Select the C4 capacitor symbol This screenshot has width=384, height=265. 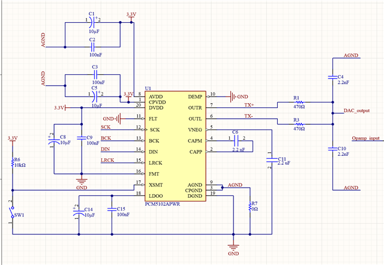coord(332,77)
